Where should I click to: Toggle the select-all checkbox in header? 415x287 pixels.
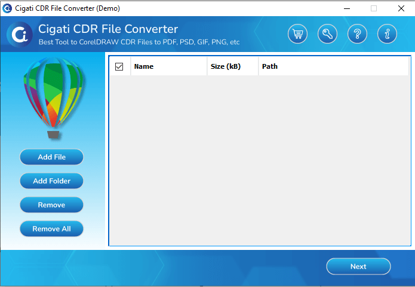[x=119, y=66]
